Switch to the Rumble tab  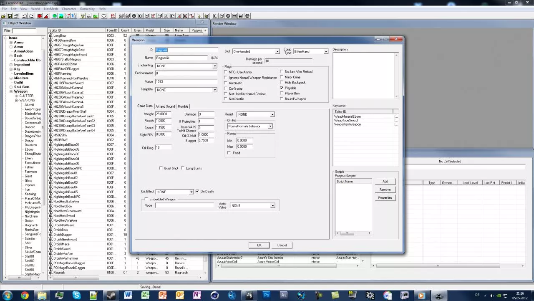coord(183,106)
